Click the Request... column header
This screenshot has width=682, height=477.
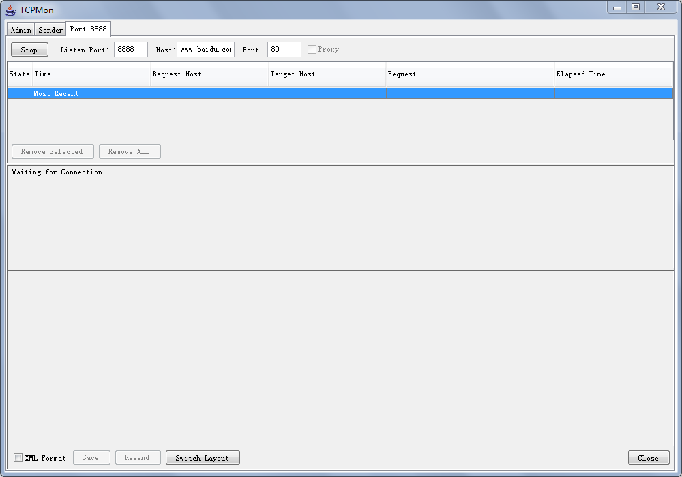pos(470,74)
